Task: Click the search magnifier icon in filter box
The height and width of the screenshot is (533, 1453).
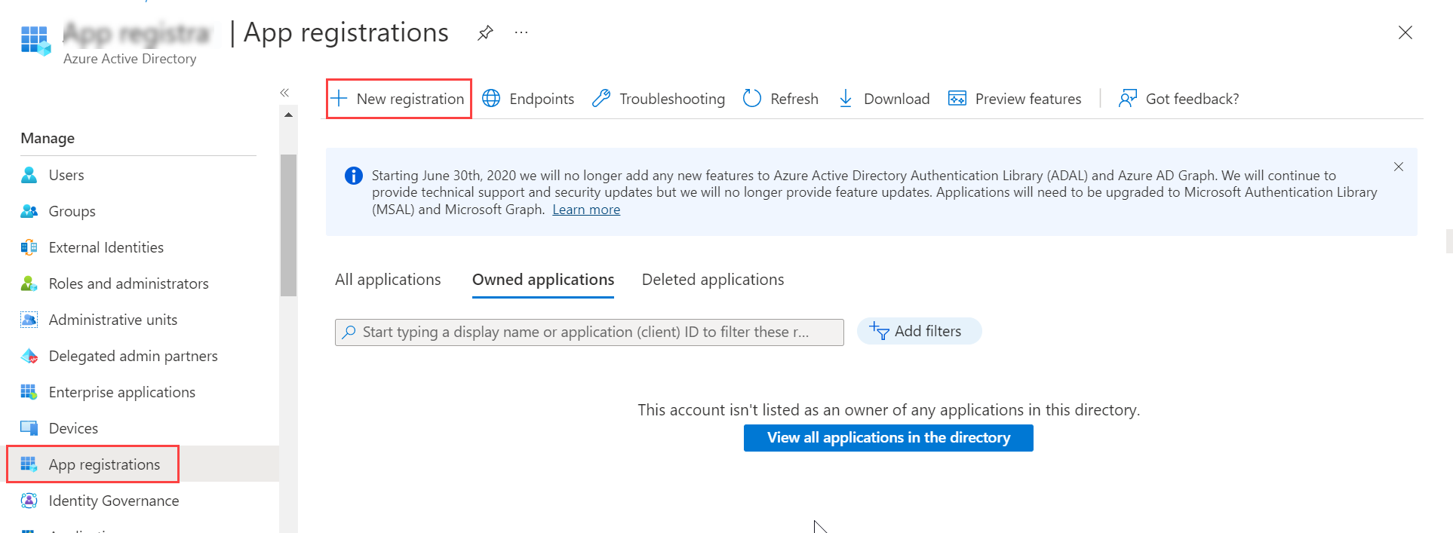Action: [349, 332]
